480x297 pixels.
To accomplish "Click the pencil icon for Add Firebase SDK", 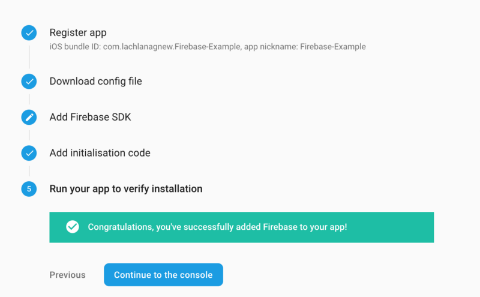I will [29, 117].
